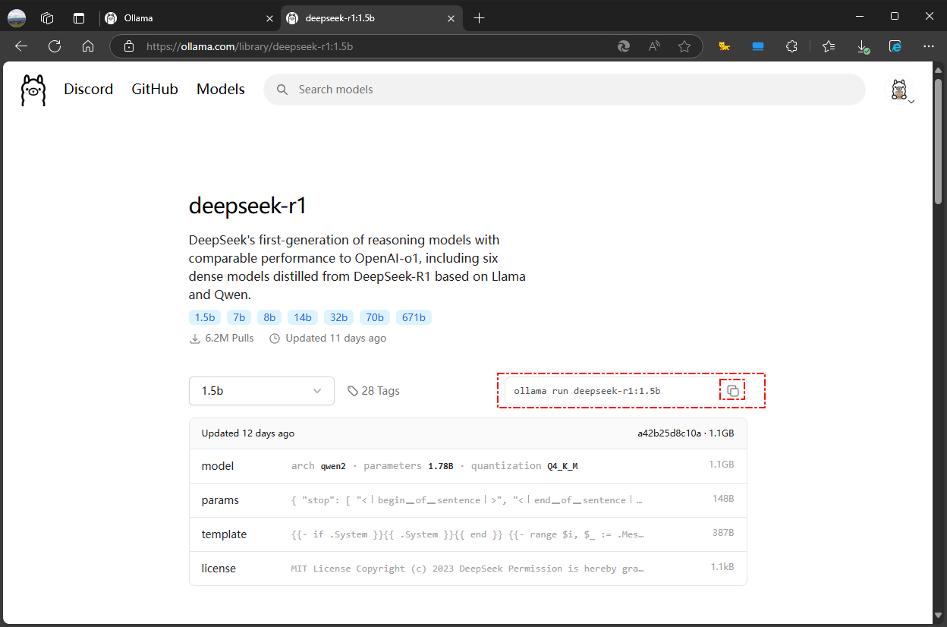Click the blue extension icon

(757, 46)
